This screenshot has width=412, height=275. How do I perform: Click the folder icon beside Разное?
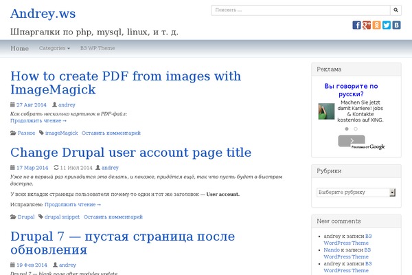click(13, 133)
